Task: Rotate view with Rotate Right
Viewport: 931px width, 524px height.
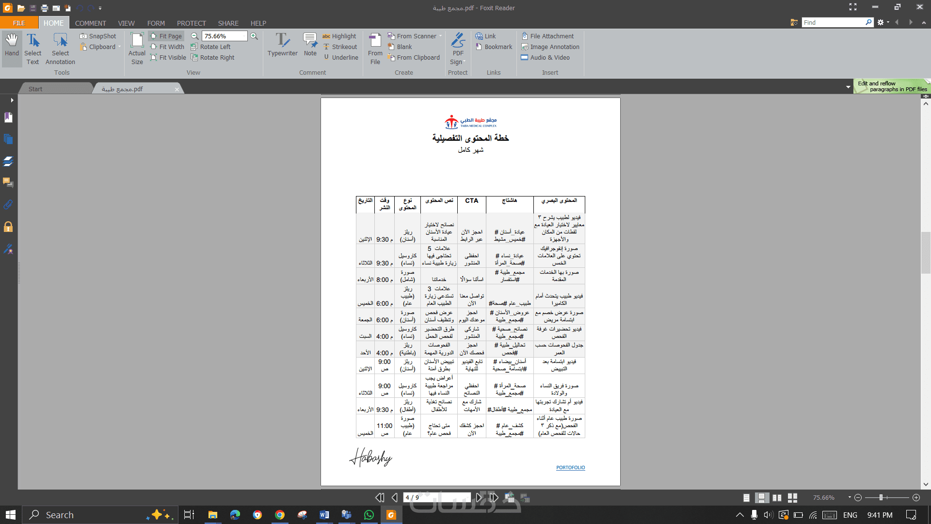Action: click(x=212, y=58)
